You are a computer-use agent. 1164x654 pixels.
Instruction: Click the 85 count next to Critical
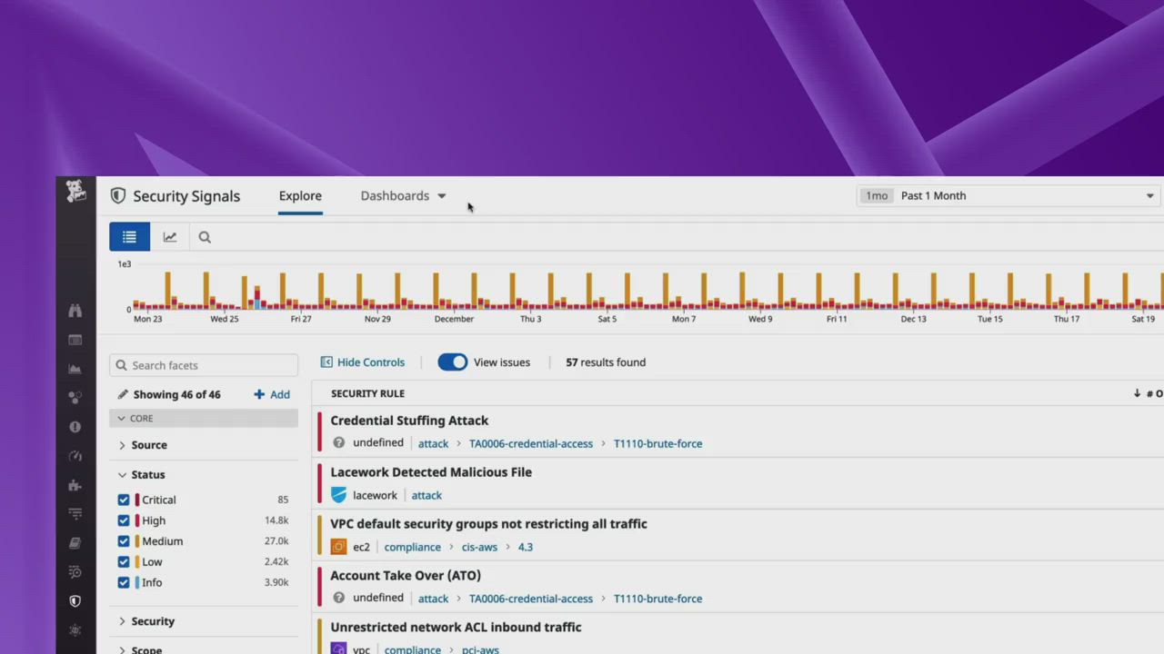283,500
